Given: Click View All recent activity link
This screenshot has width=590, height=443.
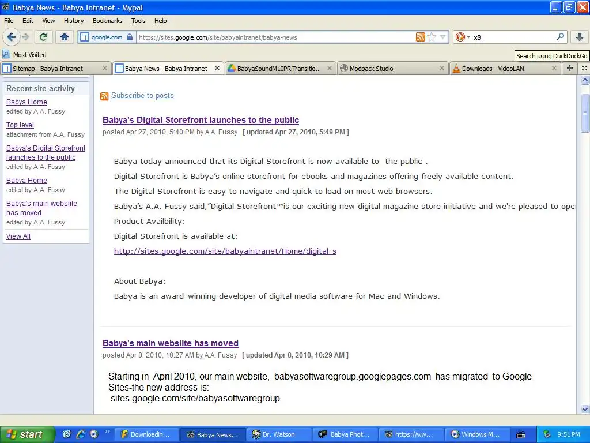Looking at the screenshot, I should pyautogui.click(x=18, y=236).
